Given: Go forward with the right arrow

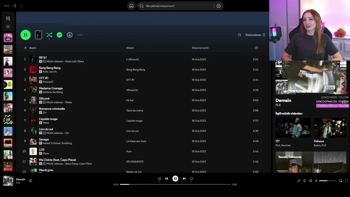Looking at the screenshot, I should (x=21, y=6).
